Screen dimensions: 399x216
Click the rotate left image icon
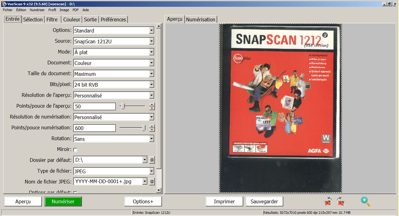[x=328, y=201]
